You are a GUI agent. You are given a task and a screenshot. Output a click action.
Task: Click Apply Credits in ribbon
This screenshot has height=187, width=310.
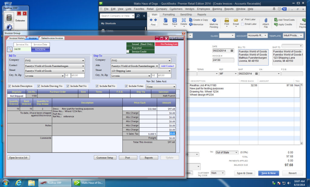pyautogui.click(x=283, y=24)
